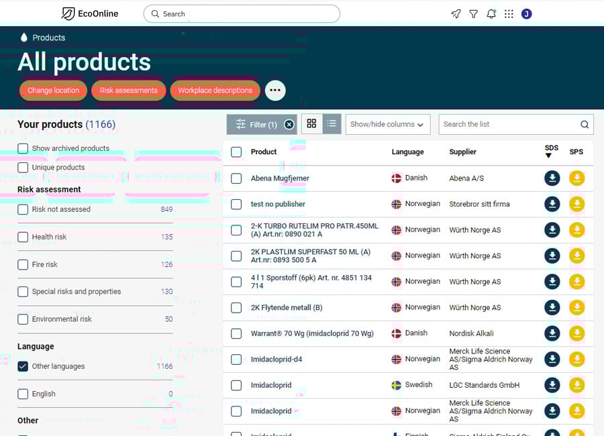
Task: Click the SPS column header
Action: 576,152
